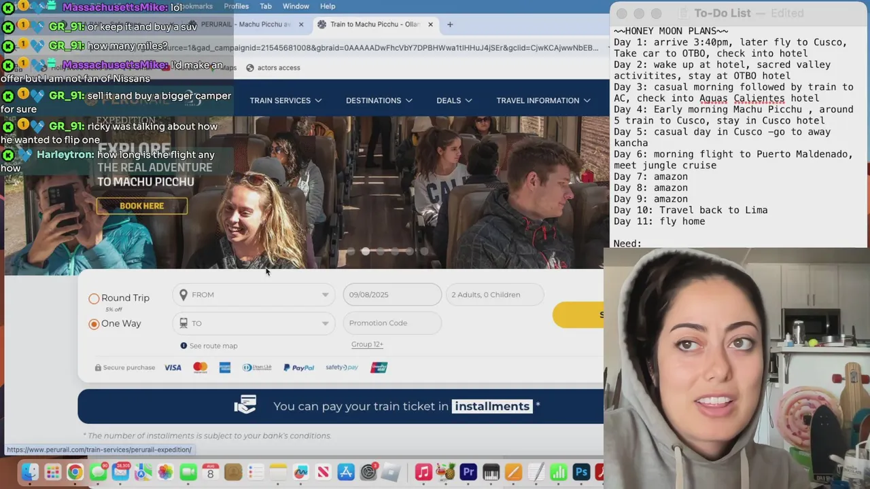Image resolution: width=870 pixels, height=489 pixels.
Task: Open the Help menu
Action: pyautogui.click(x=328, y=6)
